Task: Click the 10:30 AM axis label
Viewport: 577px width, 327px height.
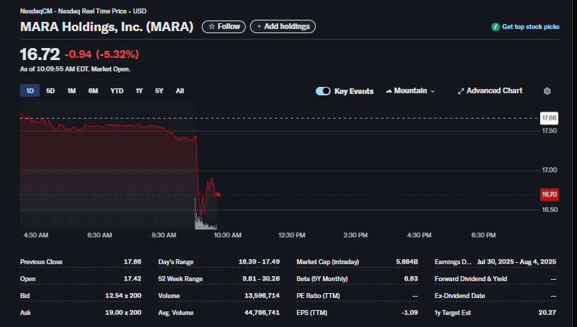Action: (x=228, y=235)
